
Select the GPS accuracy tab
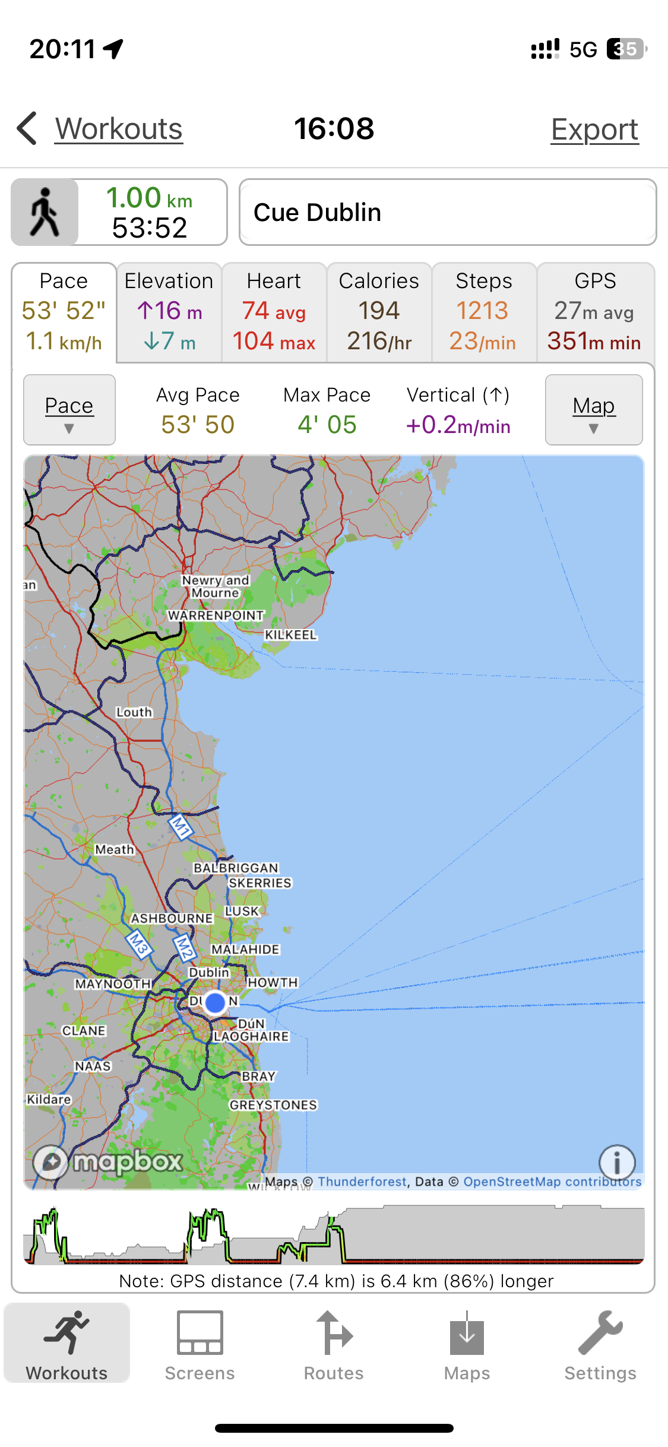[x=595, y=312]
